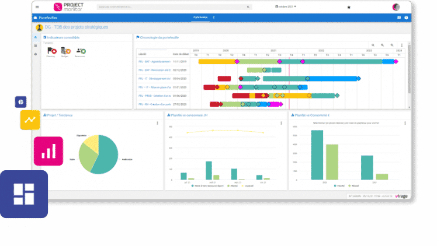Screen dimensions: 437x246
Task: Click the Planning flag indicator icon
Action: 52,51
